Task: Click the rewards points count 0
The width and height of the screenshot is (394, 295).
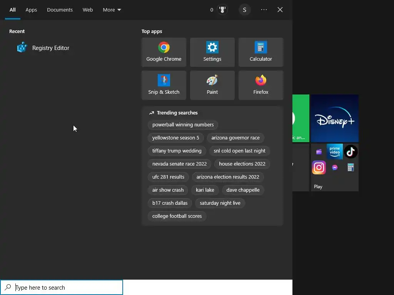Action: (x=212, y=10)
